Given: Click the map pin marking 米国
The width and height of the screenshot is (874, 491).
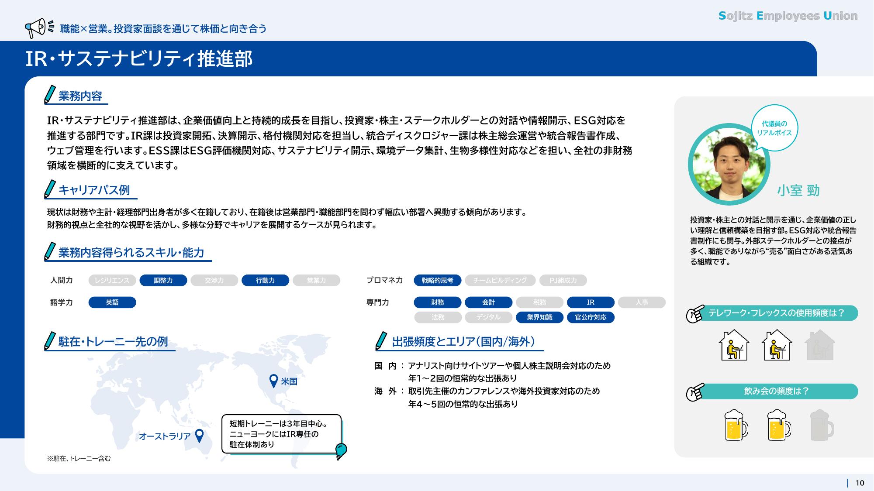Looking at the screenshot, I should tap(274, 381).
